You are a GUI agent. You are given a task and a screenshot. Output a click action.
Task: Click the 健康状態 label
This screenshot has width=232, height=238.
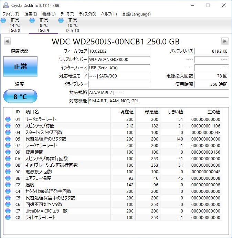20,51
